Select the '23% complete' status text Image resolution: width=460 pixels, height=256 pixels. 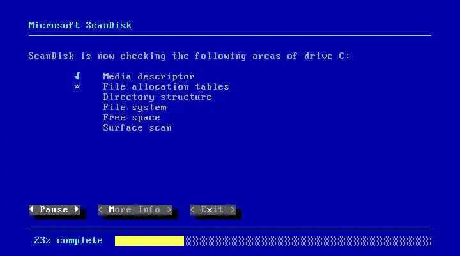68,241
